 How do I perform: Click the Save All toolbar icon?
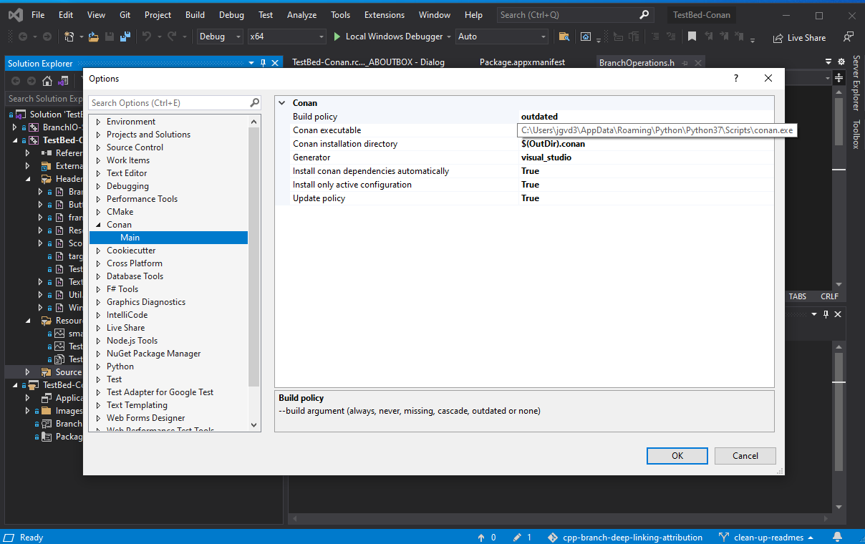(x=125, y=37)
